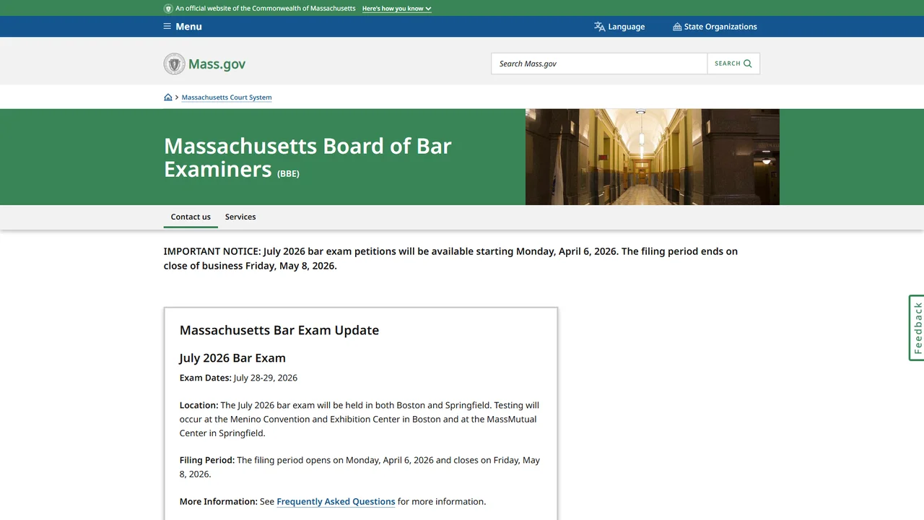Click the "Location:" paragraph about Boston and Springfield
The height and width of the screenshot is (520, 924).
point(359,419)
